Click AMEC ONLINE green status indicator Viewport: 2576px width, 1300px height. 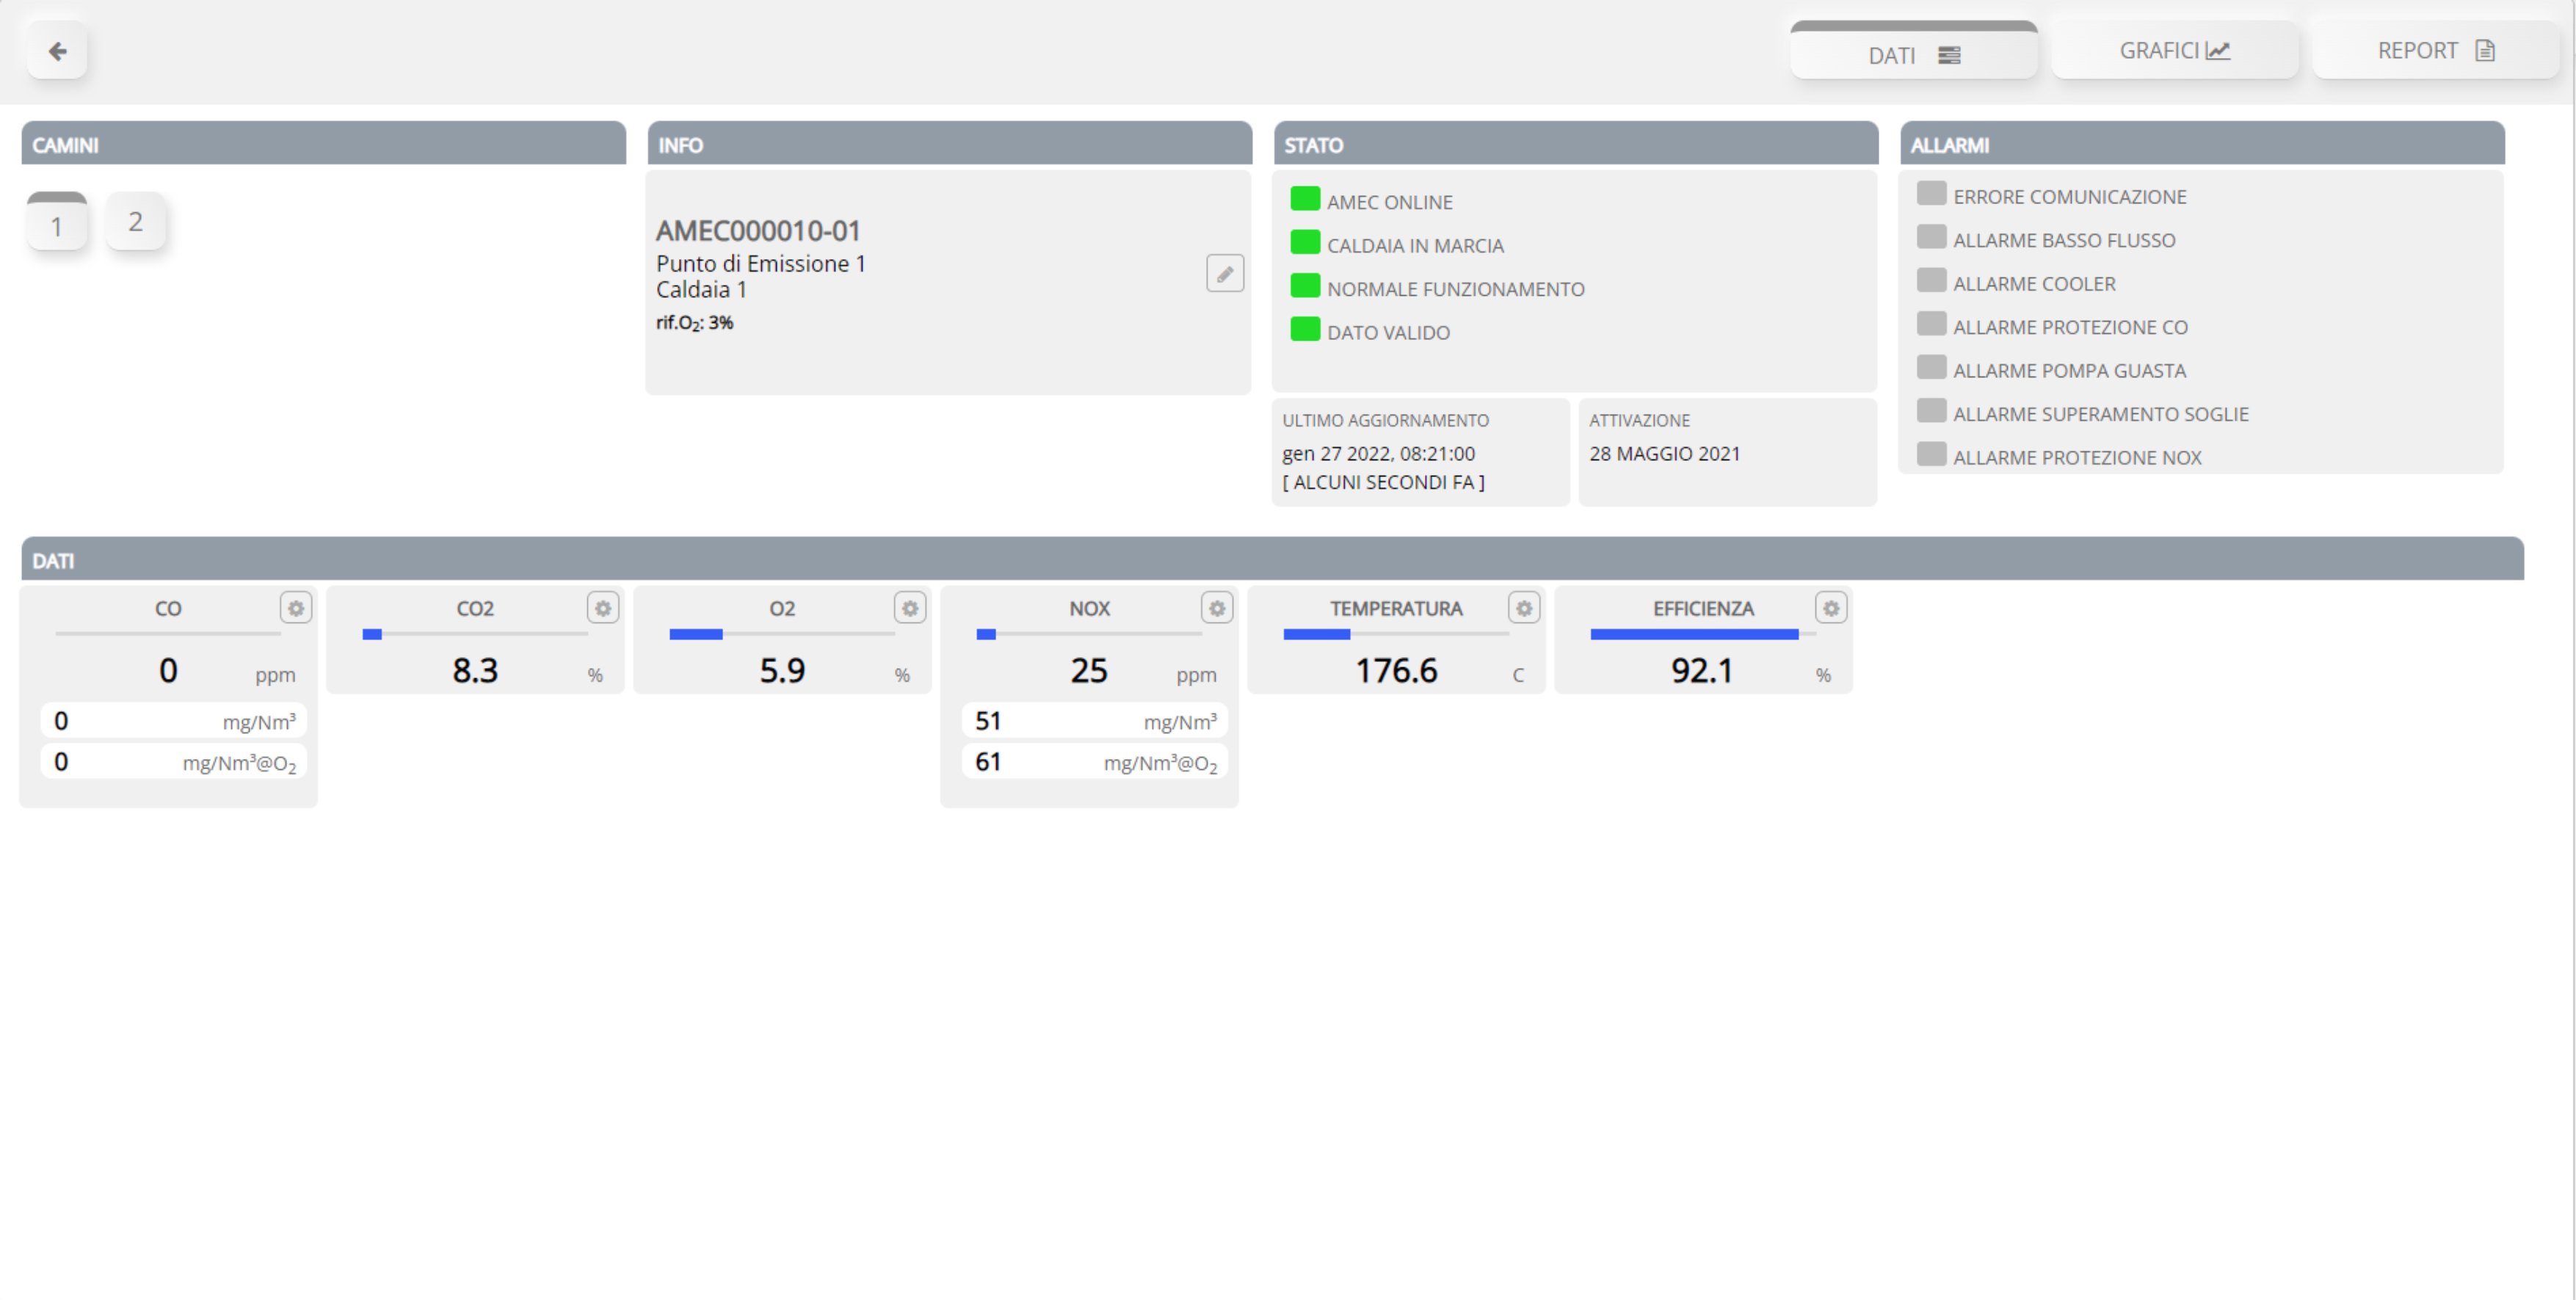pos(1305,198)
